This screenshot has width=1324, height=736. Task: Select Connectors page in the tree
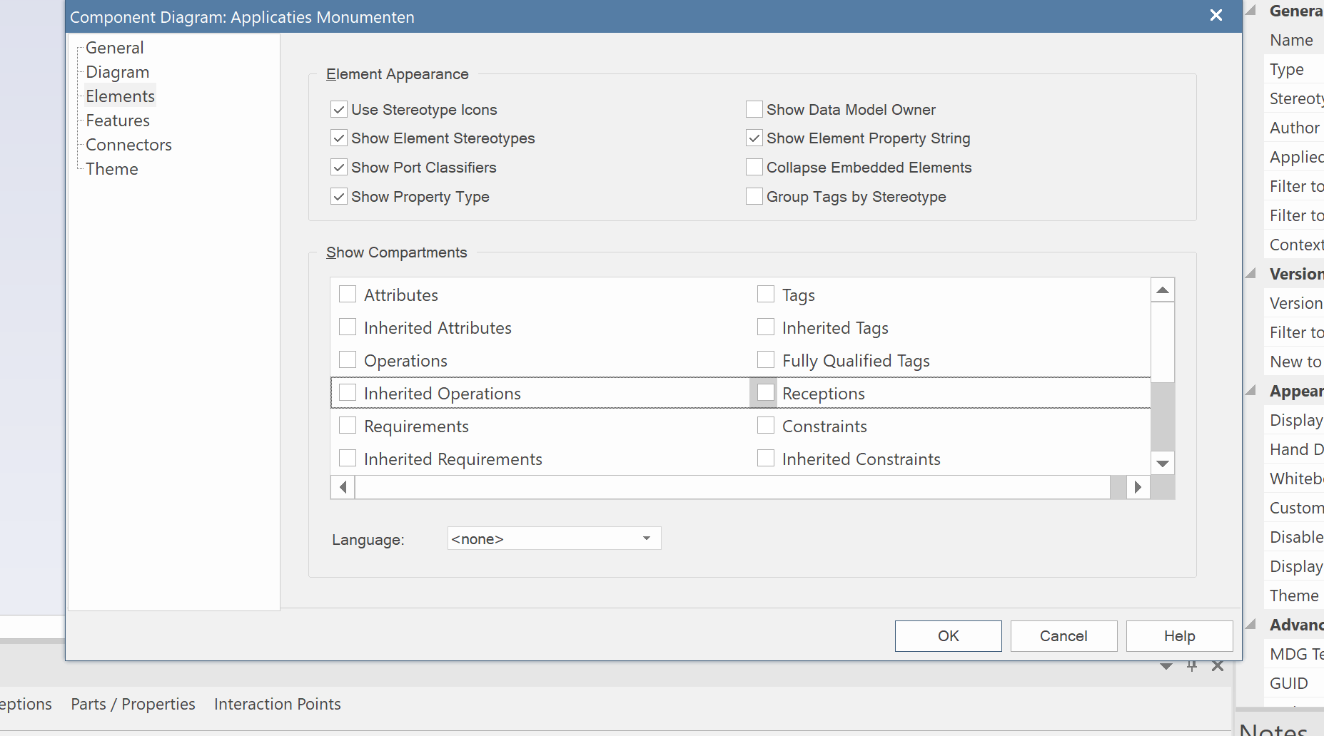pos(128,145)
